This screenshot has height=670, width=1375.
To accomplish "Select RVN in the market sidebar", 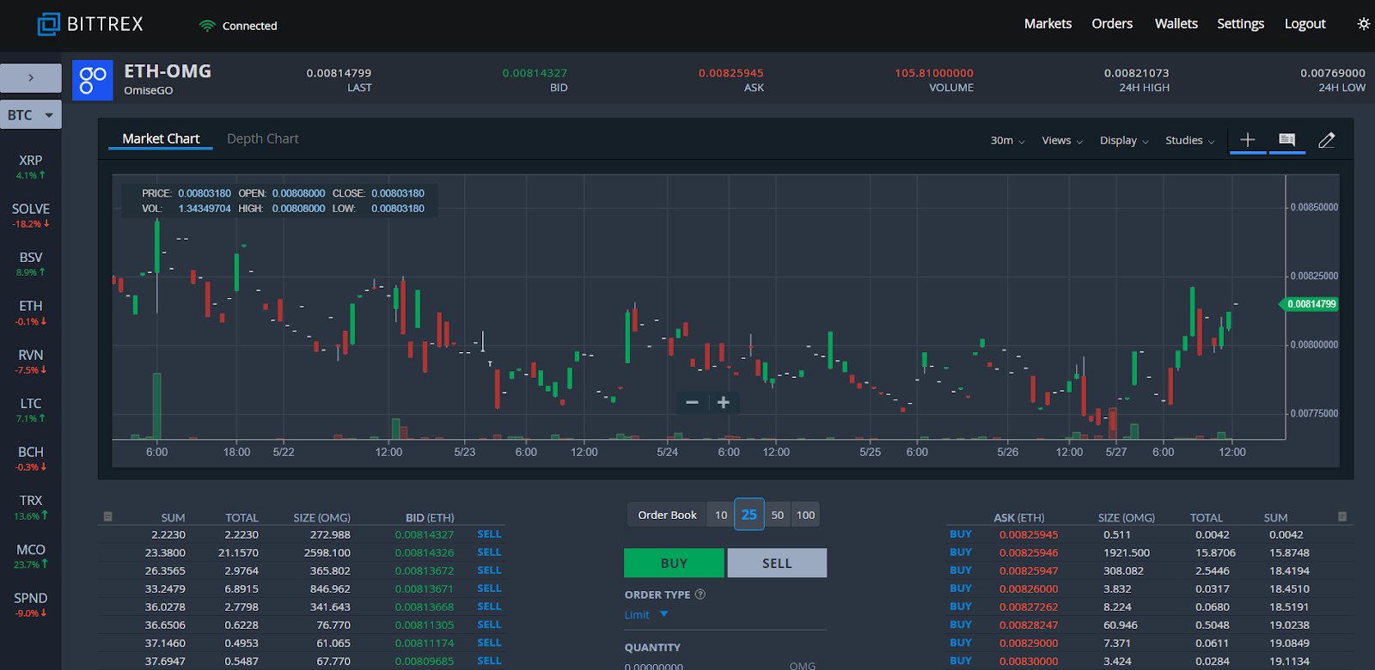I will tap(31, 361).
